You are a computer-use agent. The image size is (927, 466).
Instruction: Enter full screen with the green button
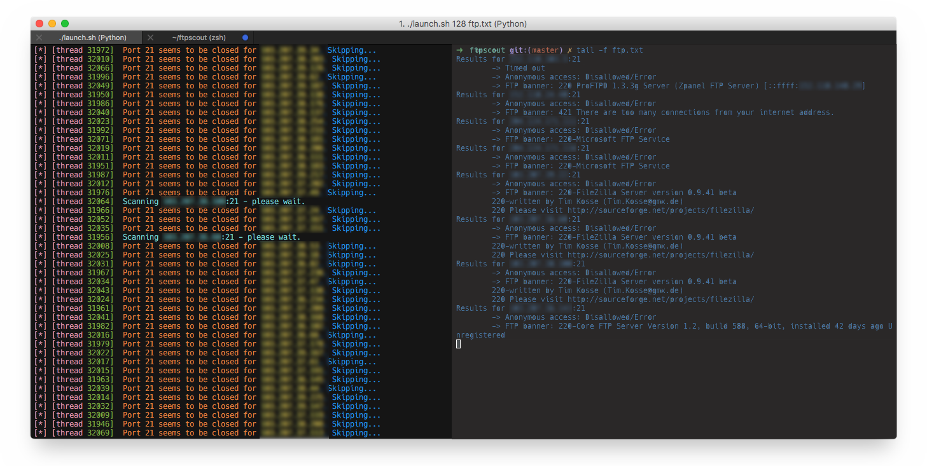(x=65, y=24)
